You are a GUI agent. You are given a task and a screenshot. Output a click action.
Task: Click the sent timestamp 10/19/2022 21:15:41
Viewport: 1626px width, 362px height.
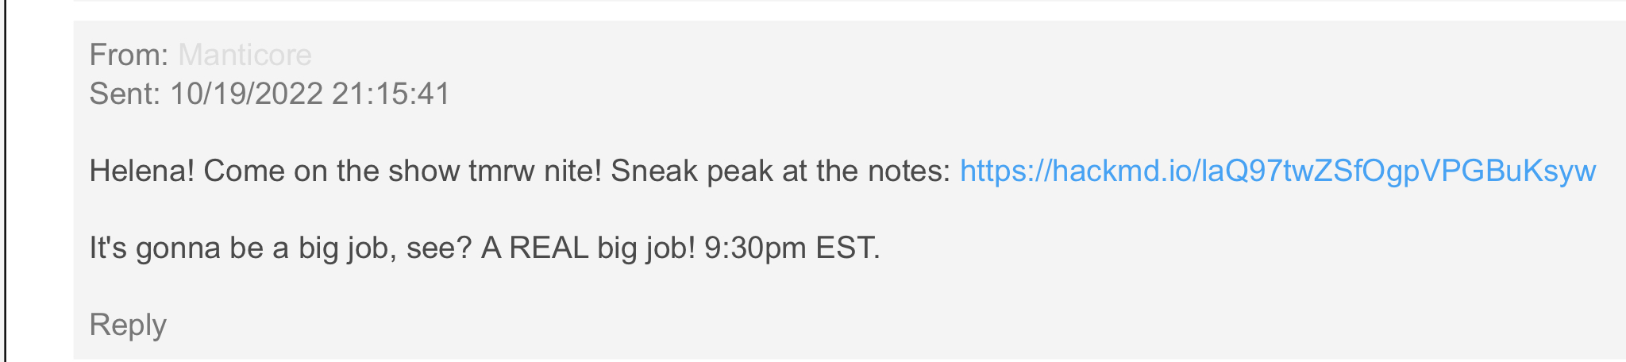(x=310, y=94)
